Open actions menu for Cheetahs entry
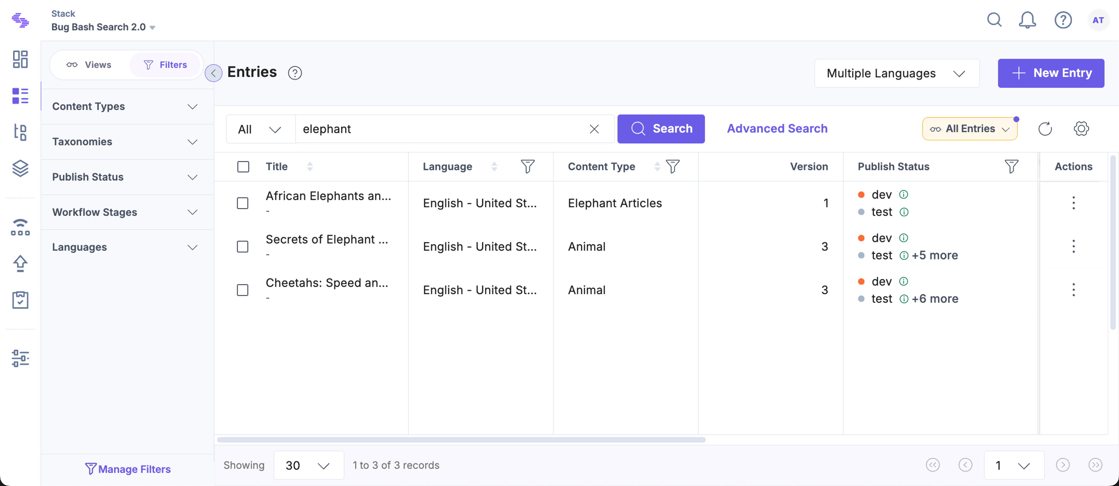 click(x=1073, y=290)
